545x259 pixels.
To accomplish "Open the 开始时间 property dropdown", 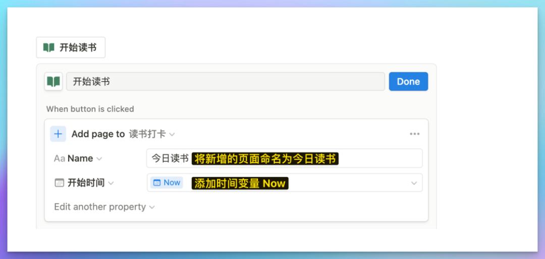I will pos(84,183).
